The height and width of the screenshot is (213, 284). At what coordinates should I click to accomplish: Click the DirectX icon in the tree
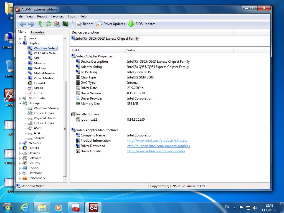[x=25, y=148]
